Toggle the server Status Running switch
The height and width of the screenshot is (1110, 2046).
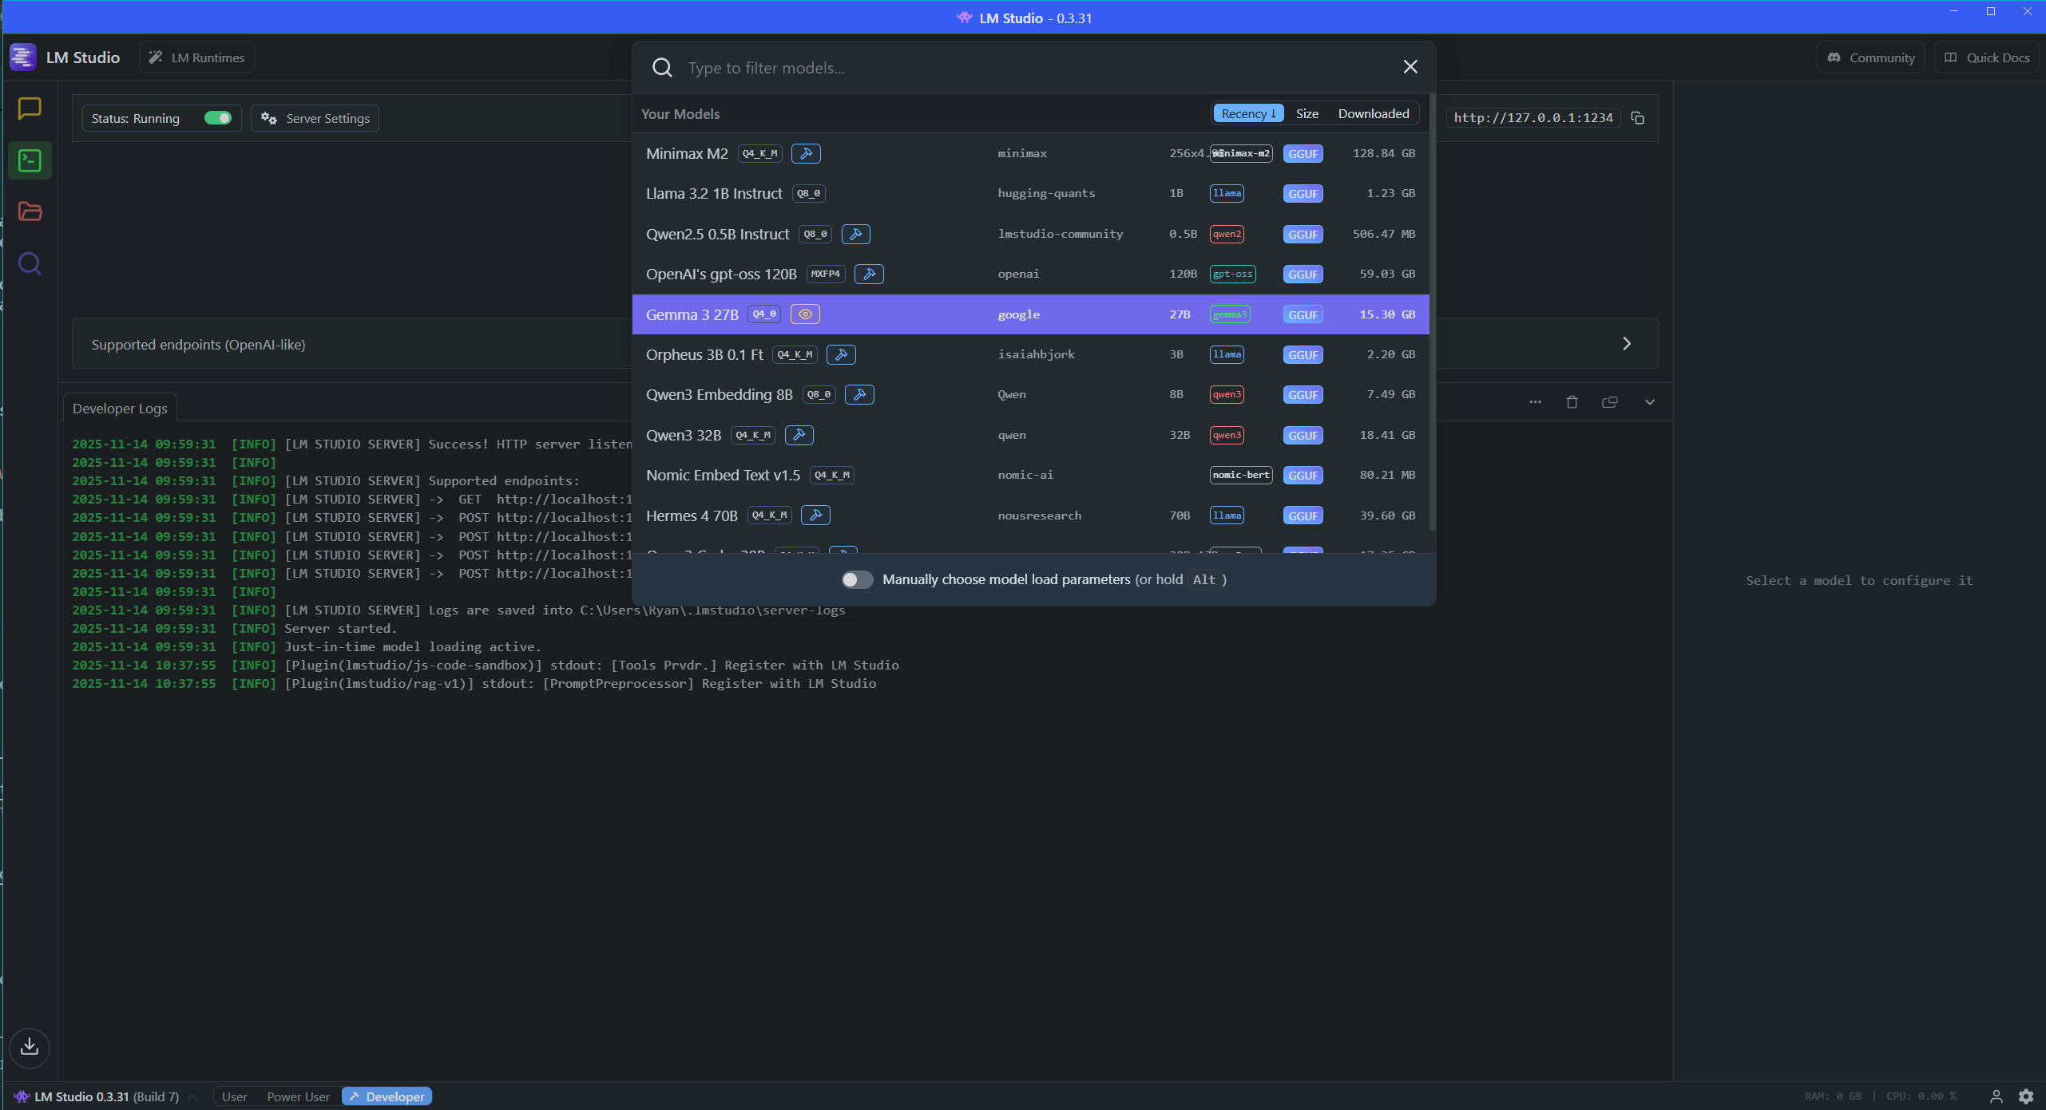[217, 118]
